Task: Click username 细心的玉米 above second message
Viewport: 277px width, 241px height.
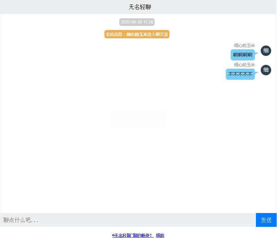Action: click(244, 64)
